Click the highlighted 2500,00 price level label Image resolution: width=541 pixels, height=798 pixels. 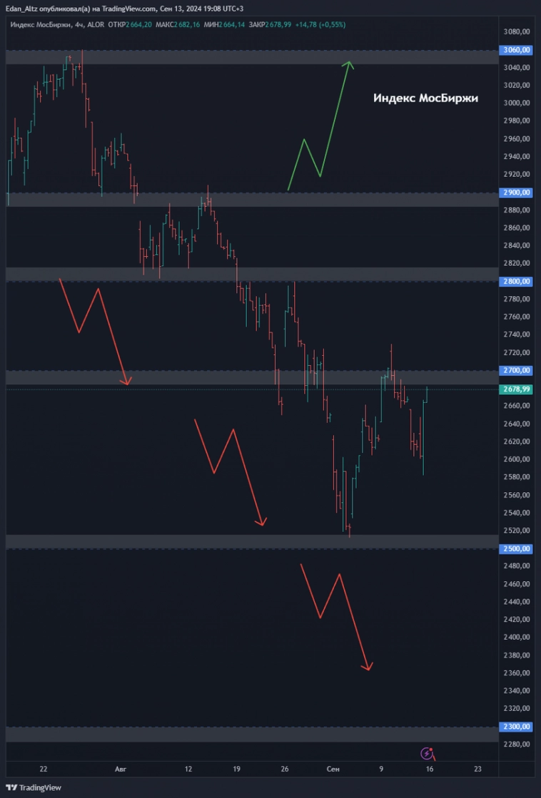click(517, 548)
